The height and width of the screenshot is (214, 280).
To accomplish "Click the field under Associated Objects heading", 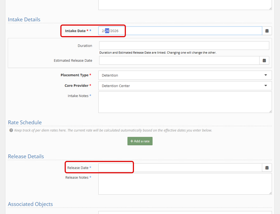I will click(x=185, y=212).
